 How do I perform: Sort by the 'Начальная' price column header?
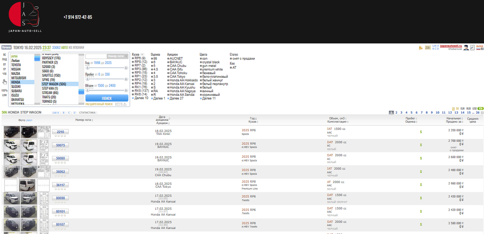(455, 118)
